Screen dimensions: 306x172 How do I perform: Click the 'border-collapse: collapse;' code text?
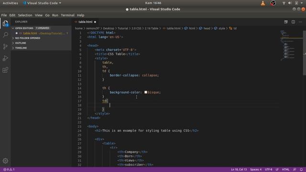[134, 75]
